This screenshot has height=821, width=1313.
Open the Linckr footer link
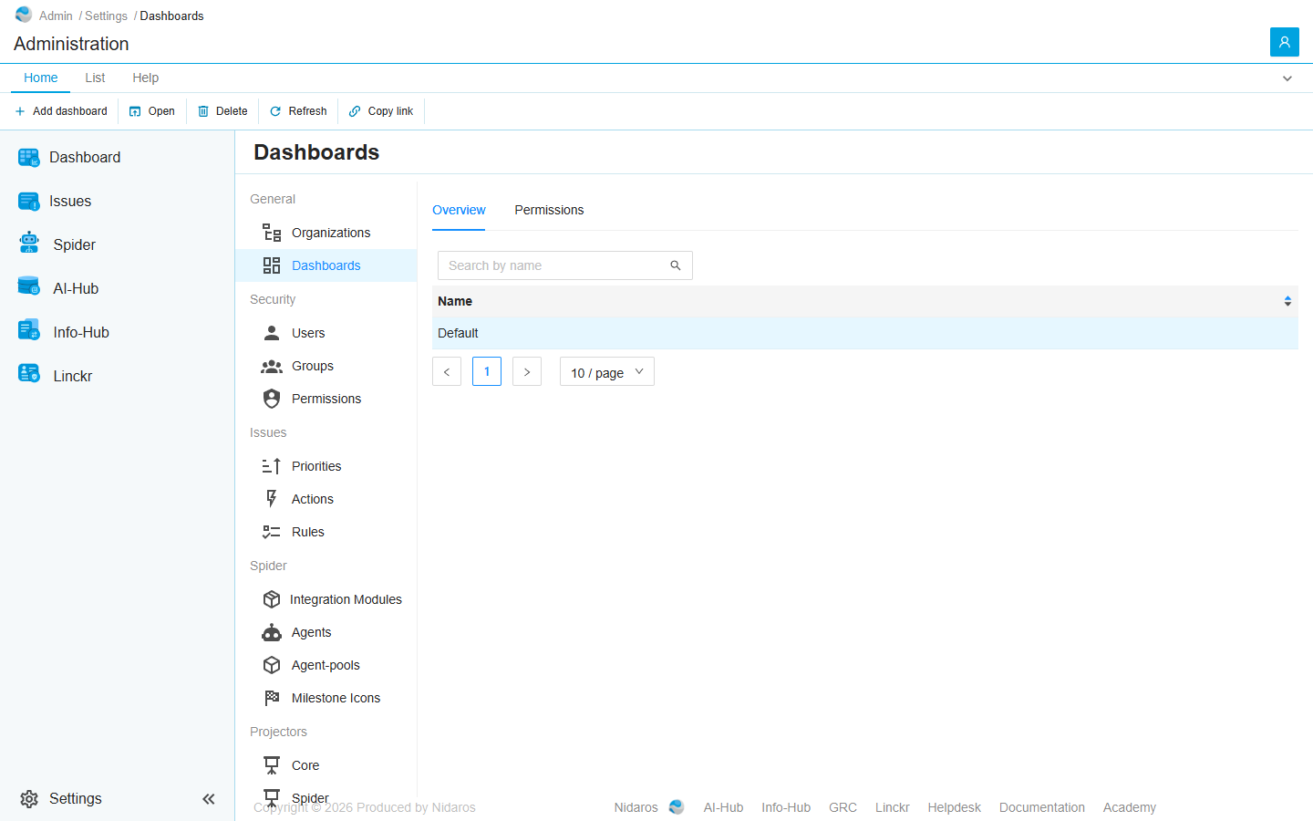click(893, 807)
